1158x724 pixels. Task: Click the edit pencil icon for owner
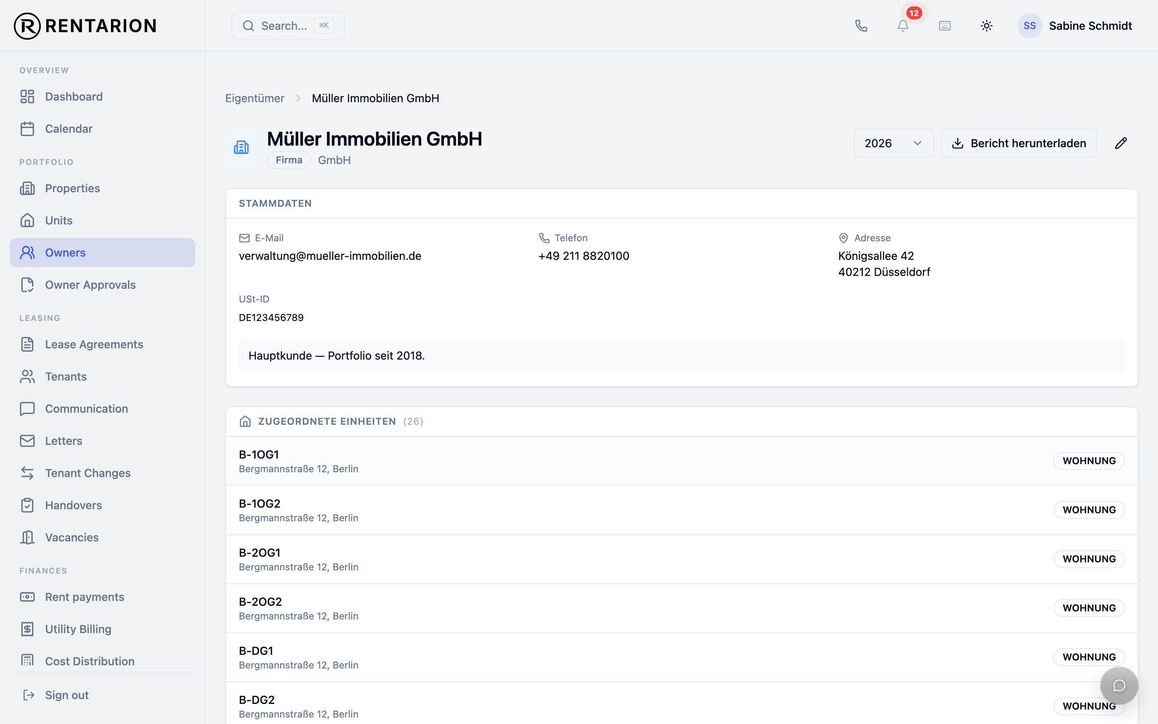1121,143
